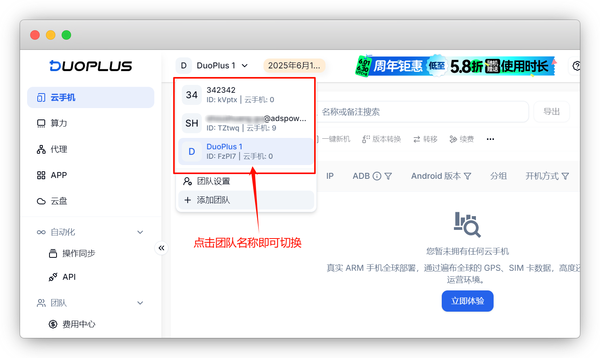Open the more actions ellipsis menu
This screenshot has height=358, width=600.
tap(490, 139)
